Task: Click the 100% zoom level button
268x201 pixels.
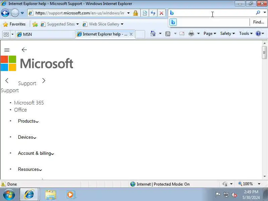Action: coord(246,184)
